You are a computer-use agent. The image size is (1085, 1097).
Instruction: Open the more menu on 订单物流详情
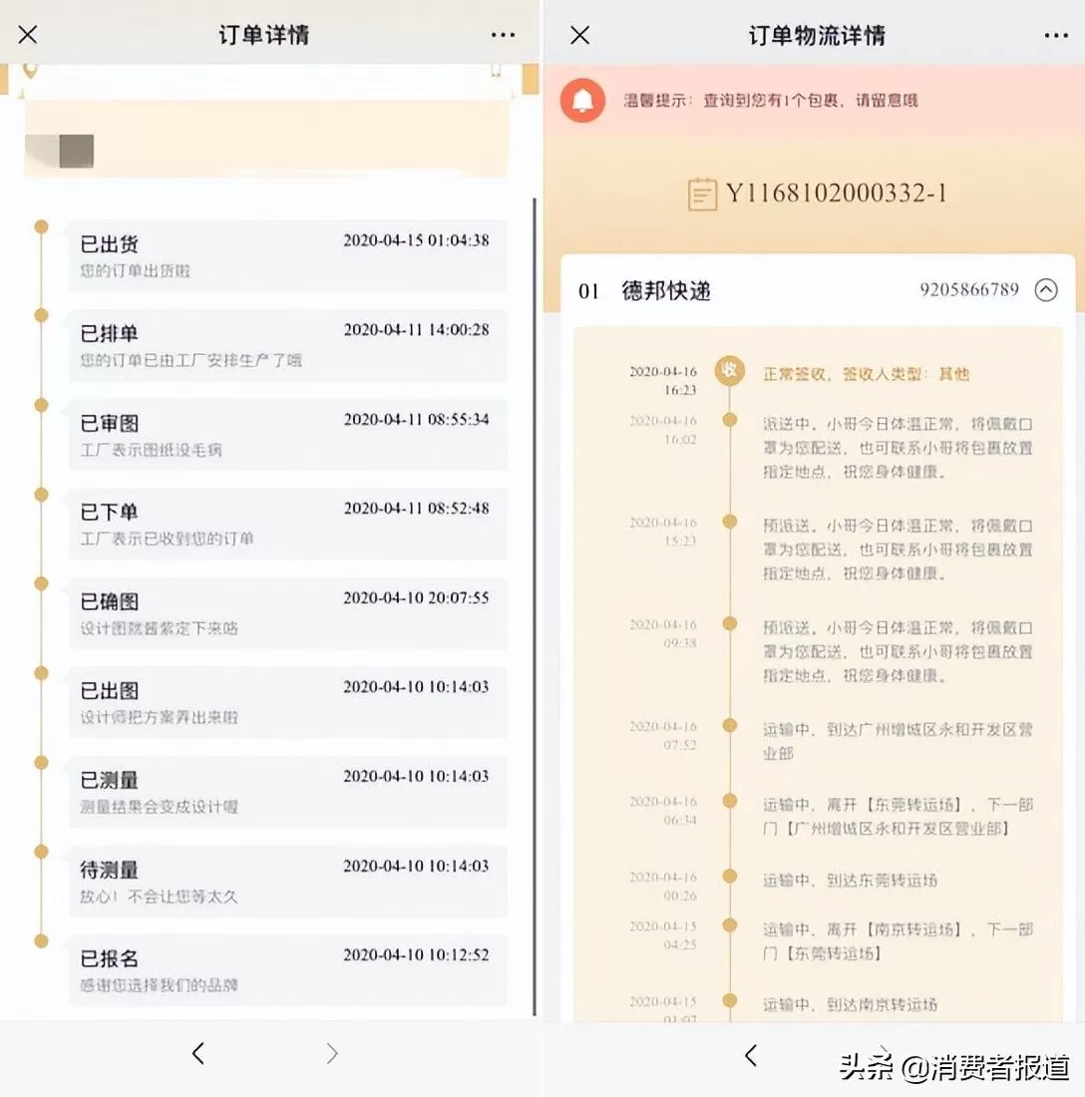(x=1056, y=35)
